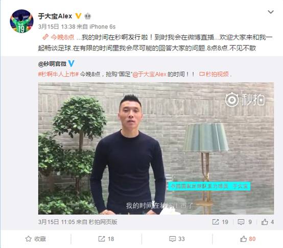
Task: Open 于大宝Alex profile avatar
Action: point(21,21)
